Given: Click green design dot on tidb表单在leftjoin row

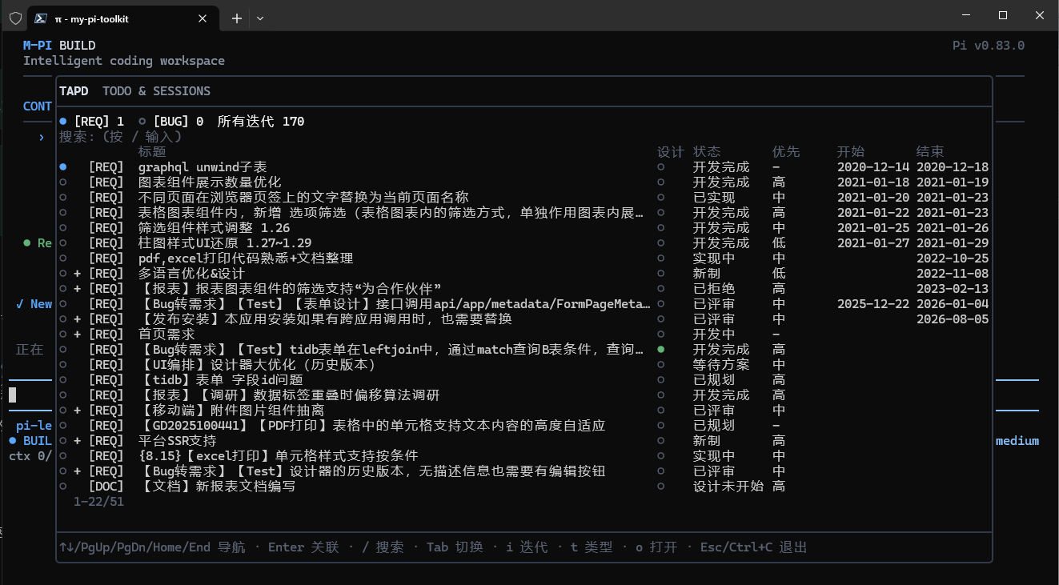Looking at the screenshot, I should (660, 350).
